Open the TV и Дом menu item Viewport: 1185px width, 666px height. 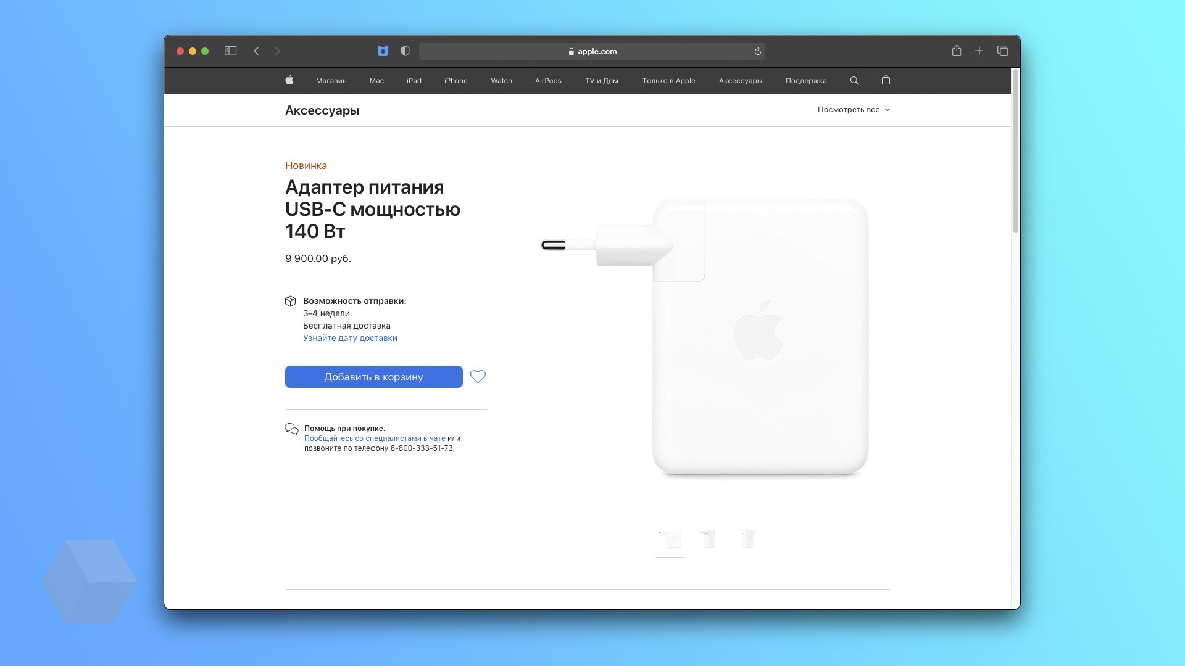click(602, 81)
